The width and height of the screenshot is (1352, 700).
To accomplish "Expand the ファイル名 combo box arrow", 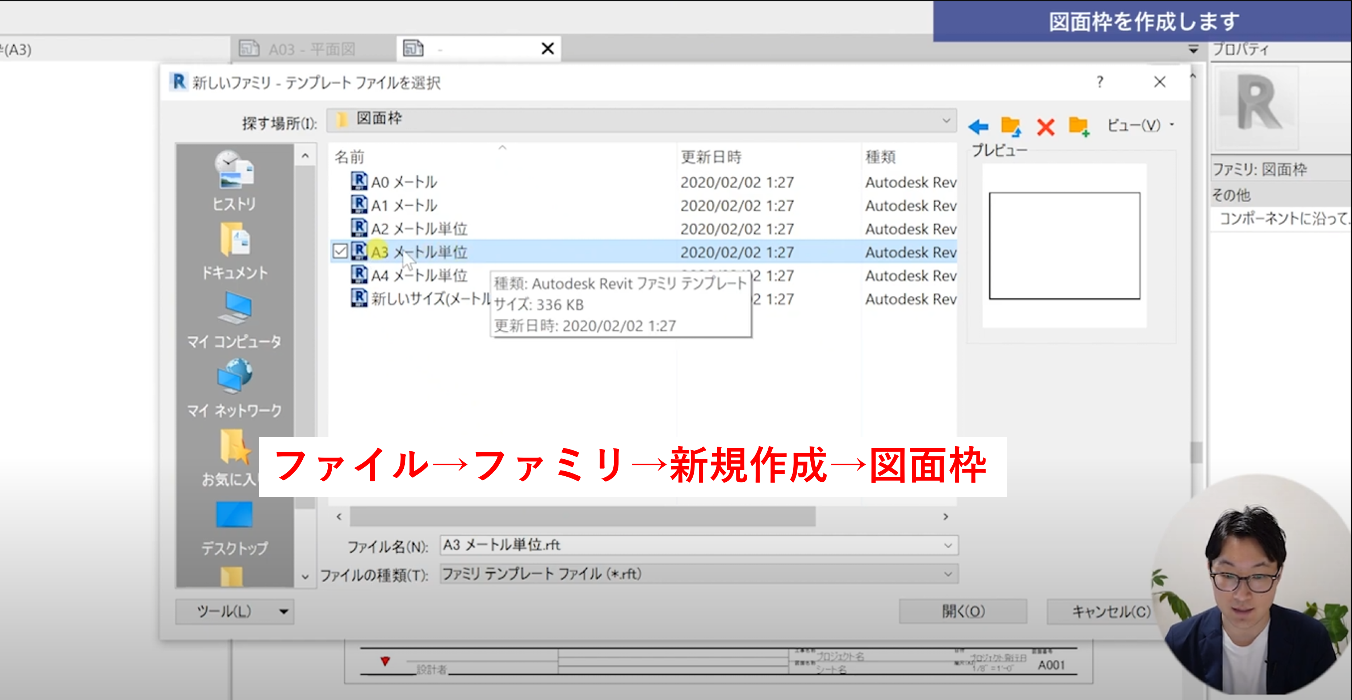I will point(948,545).
